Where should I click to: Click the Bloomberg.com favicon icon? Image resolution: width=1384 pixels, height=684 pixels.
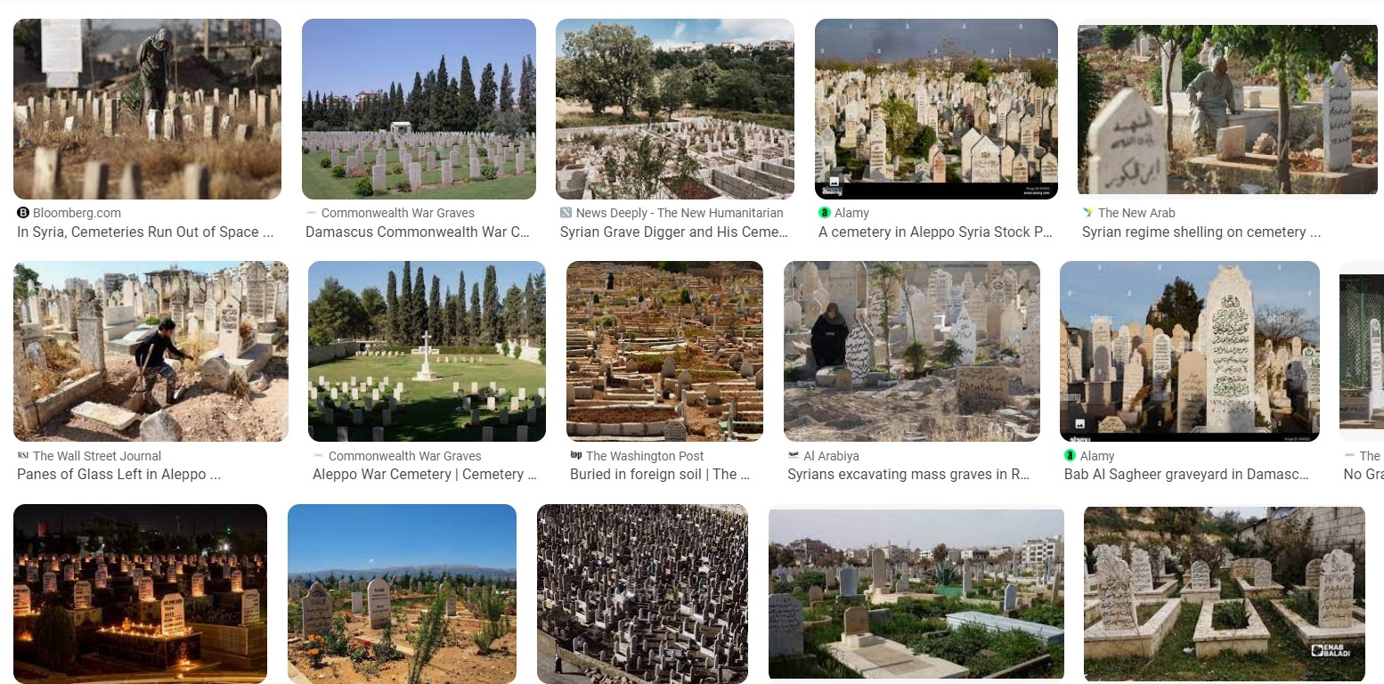(23, 213)
